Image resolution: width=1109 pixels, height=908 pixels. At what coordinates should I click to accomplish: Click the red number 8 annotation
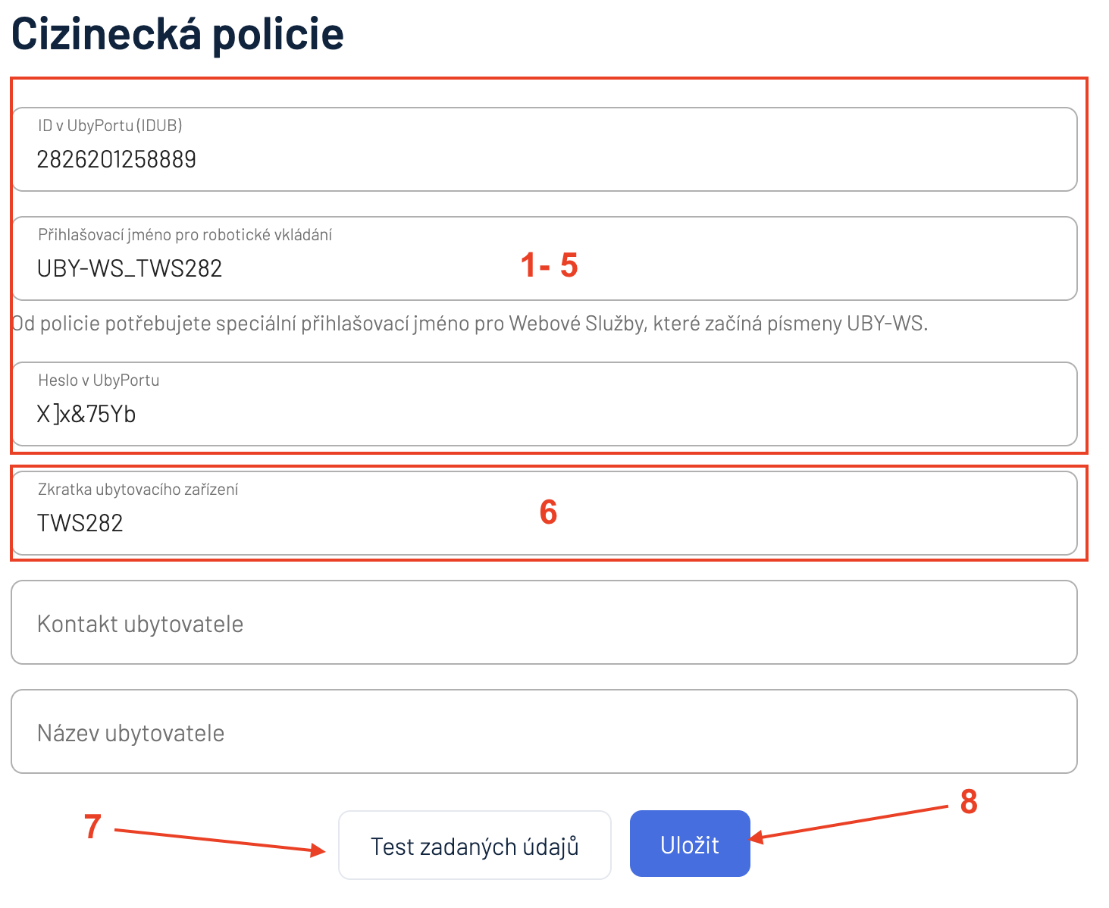969,802
